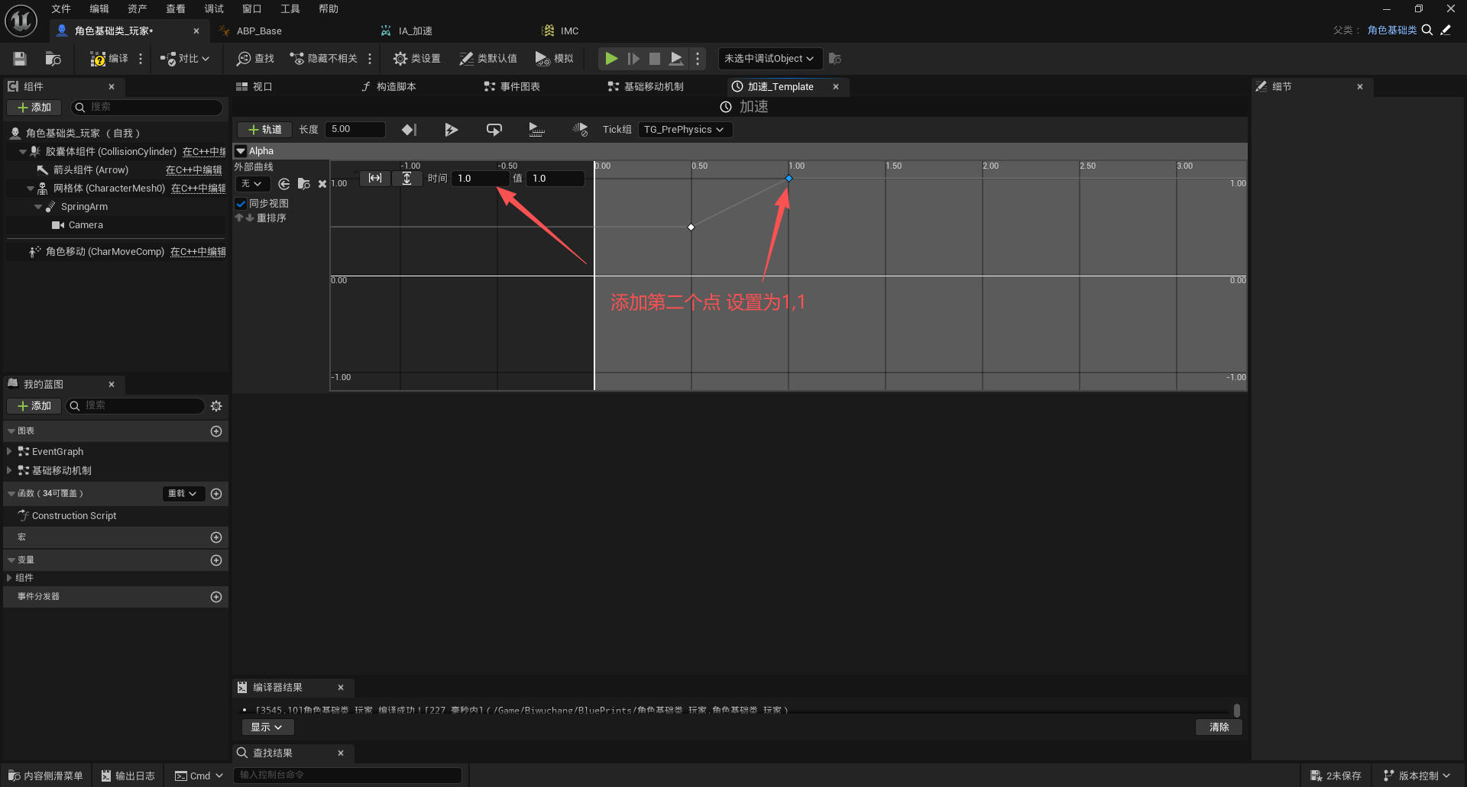Click the 查找 find tool
The image size is (1467, 787).
coord(255,59)
